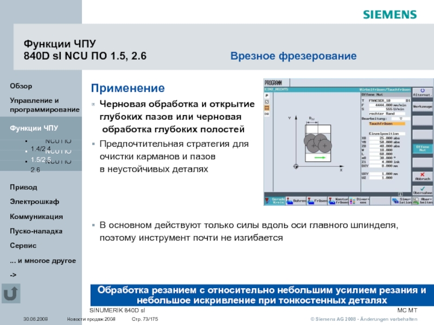Click the return arrow icon in the sidebar

coord(11,294)
